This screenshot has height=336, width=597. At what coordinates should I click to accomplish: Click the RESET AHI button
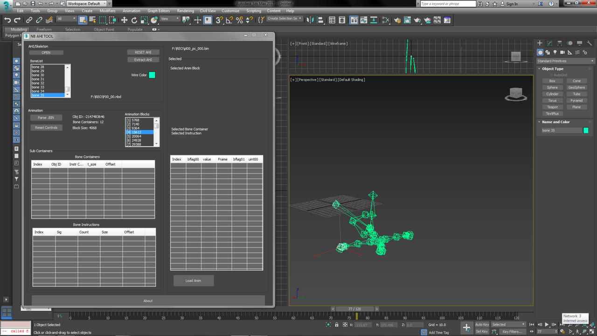(x=143, y=52)
